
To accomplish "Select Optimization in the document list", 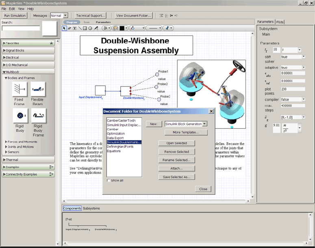I will pyautogui.click(x=116, y=134).
